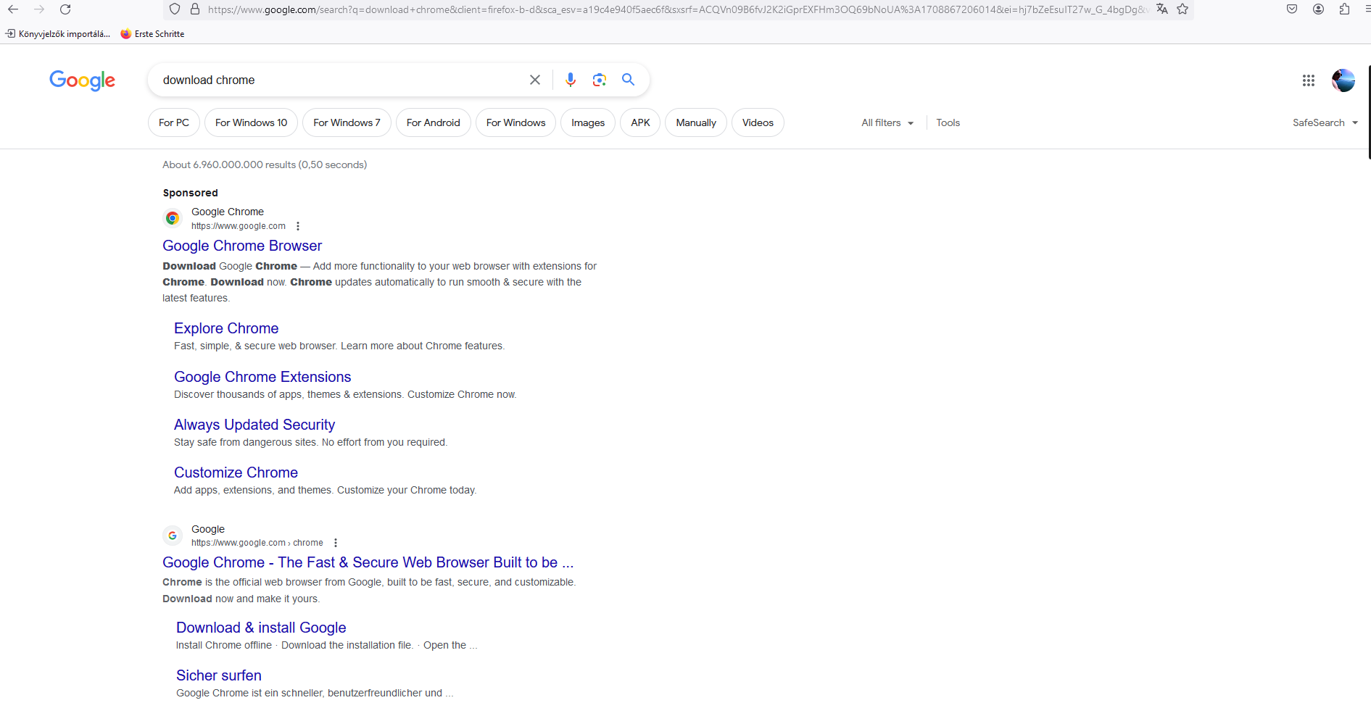Screen dimensions: 1371x716
Task: Select the For Android filter chip
Action: click(x=434, y=122)
